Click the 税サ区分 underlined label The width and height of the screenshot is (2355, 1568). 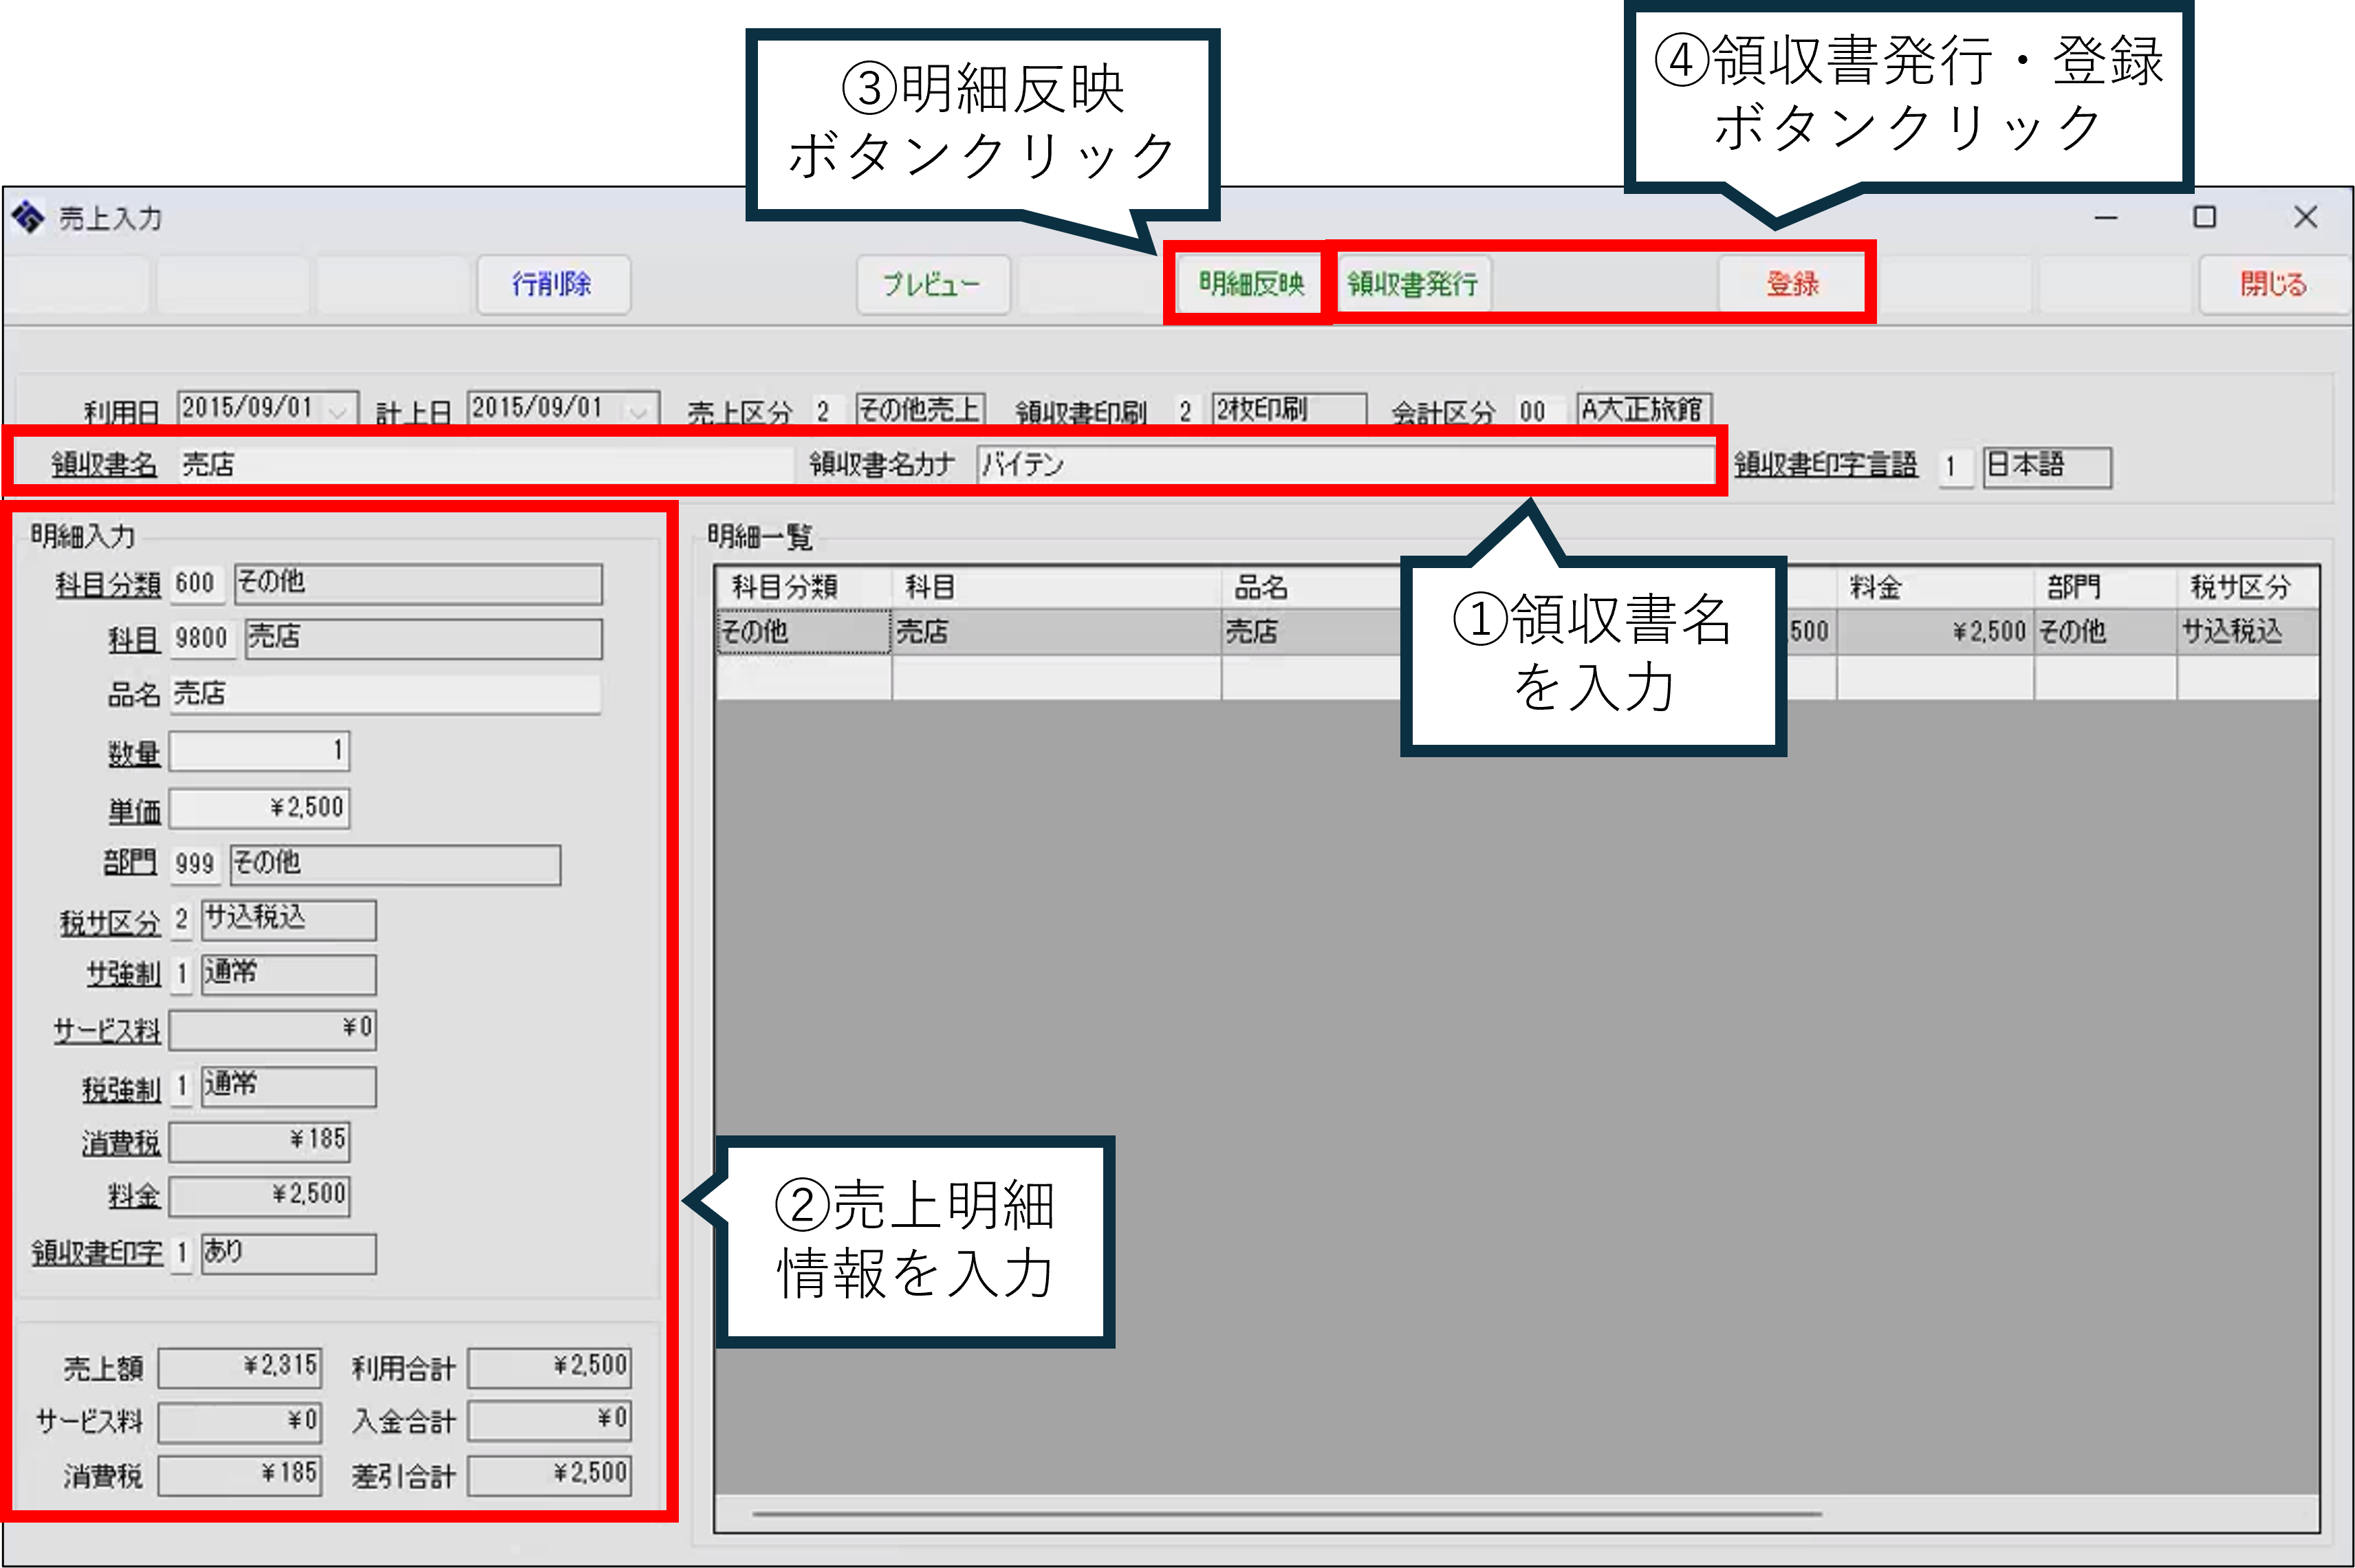tap(109, 922)
